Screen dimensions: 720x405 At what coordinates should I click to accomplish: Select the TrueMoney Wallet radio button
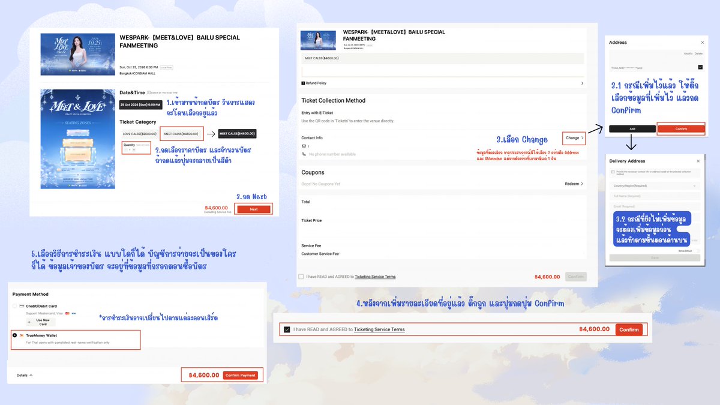[x=15, y=335]
